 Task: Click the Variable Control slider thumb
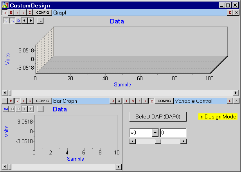[158, 141]
